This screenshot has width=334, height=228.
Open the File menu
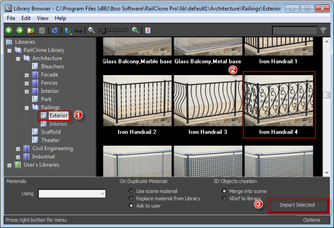[11, 18]
